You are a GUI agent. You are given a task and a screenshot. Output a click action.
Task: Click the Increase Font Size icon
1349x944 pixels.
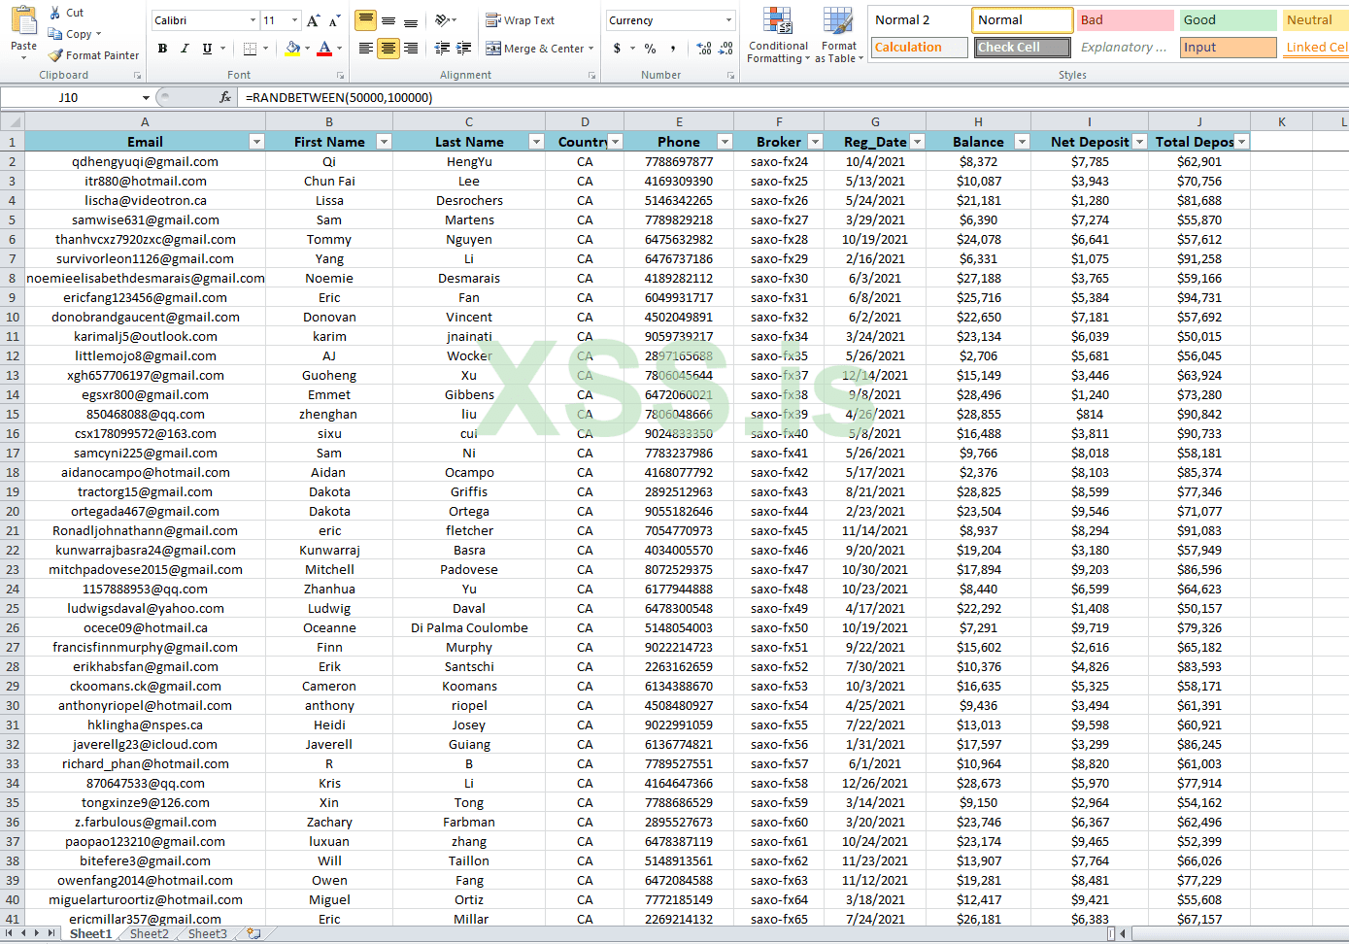pos(313,20)
